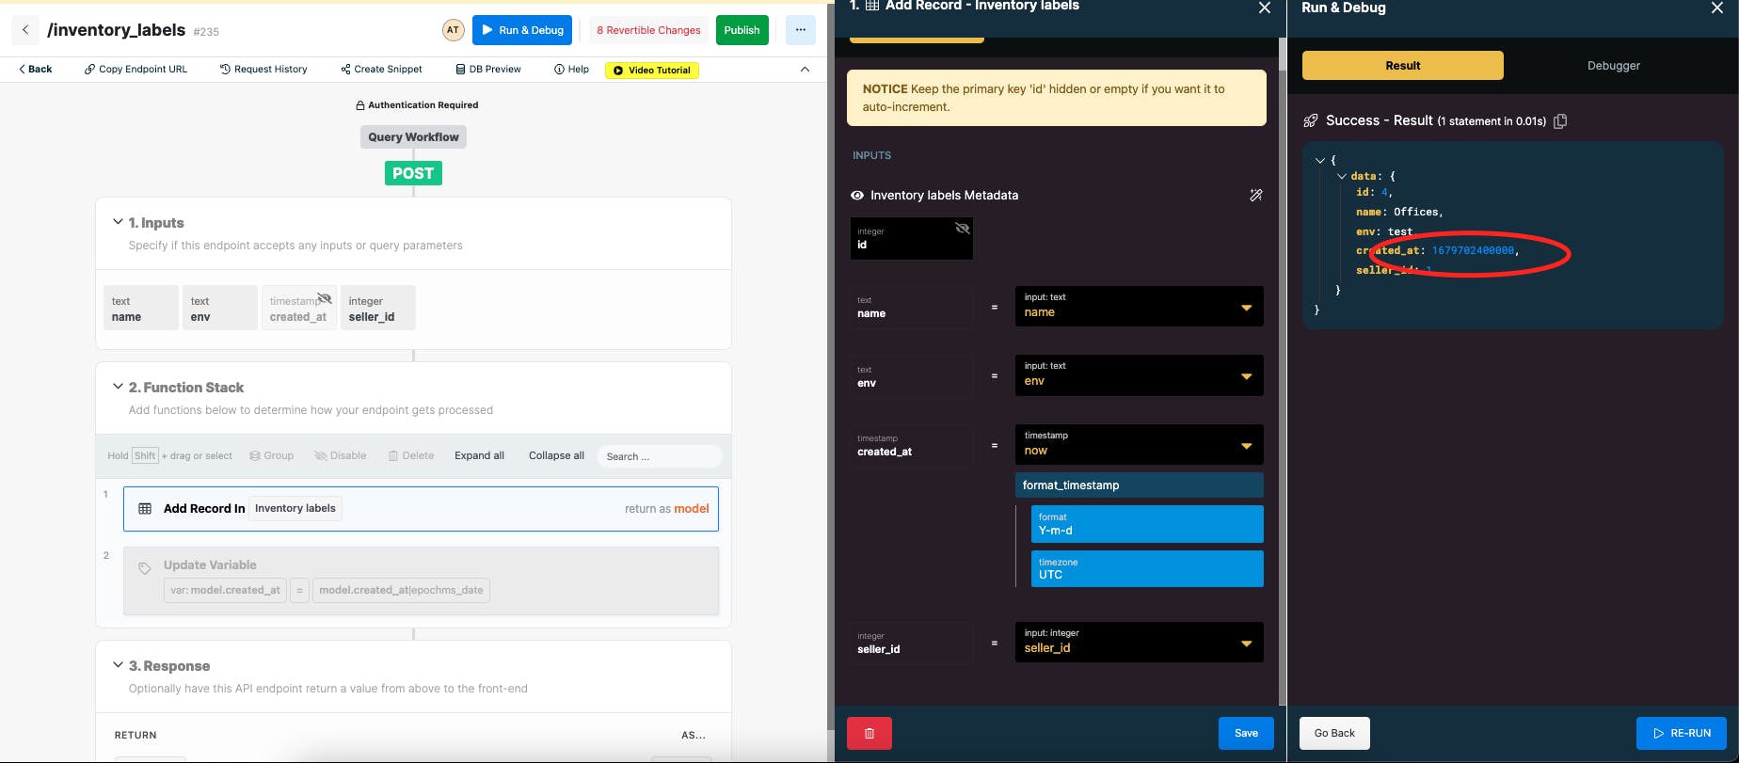Select the disabled Update Variable step
The image size is (1739, 763).
[421, 580]
